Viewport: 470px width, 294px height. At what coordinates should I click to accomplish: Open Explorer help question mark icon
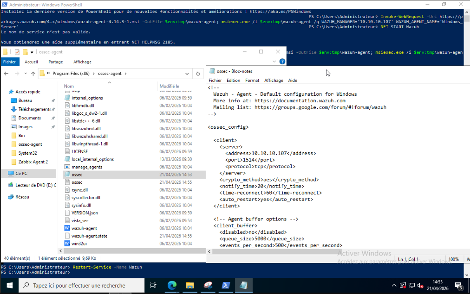[x=282, y=62]
